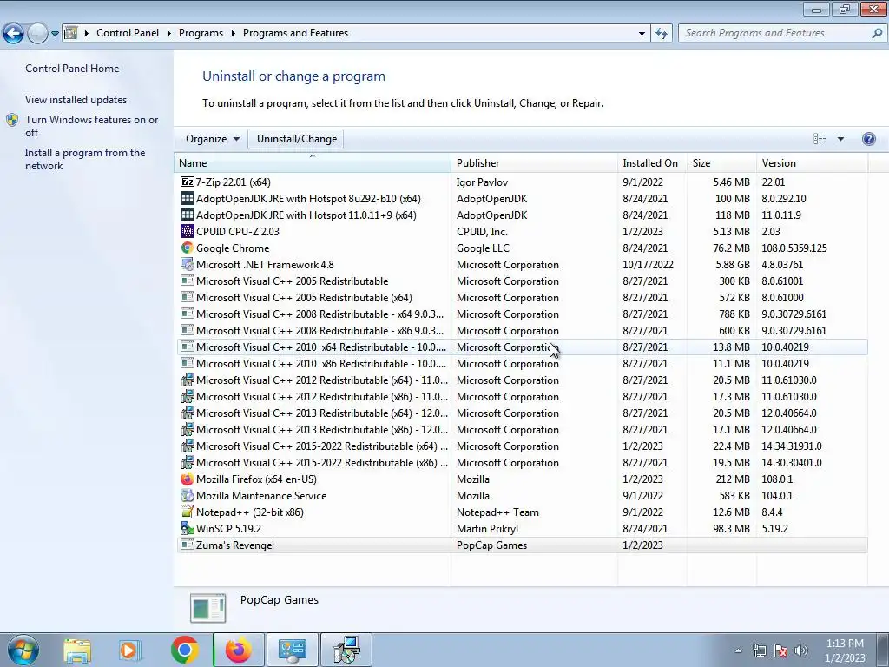Show hidden tray icons arrow

pyautogui.click(x=738, y=650)
